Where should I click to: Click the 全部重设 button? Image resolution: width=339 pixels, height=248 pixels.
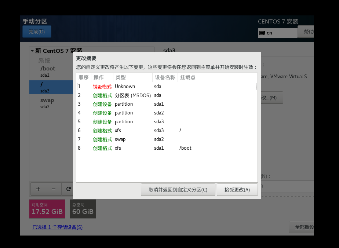301,227
